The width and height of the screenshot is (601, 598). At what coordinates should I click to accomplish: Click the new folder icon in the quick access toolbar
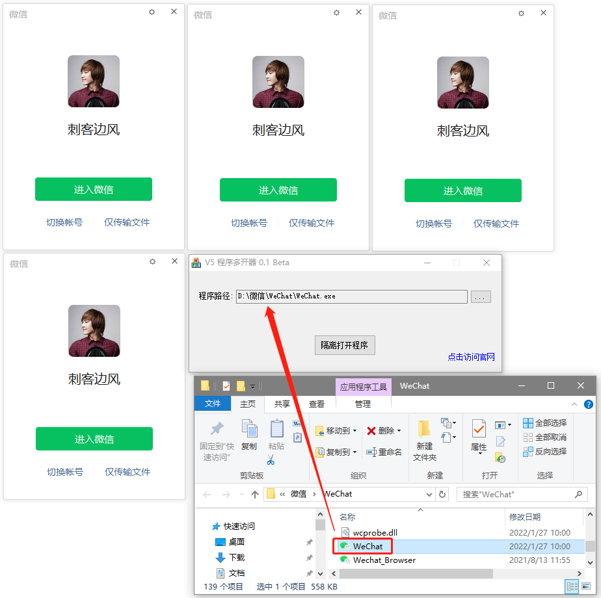(241, 385)
